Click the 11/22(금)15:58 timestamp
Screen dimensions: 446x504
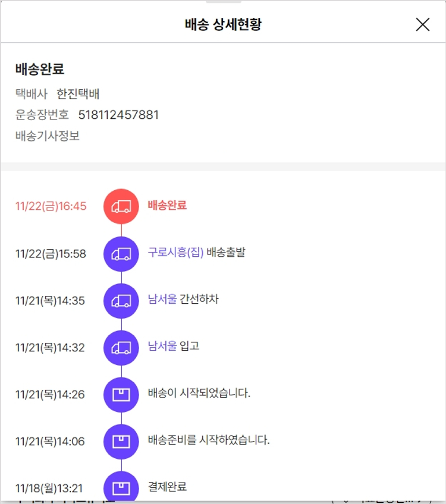51,254
